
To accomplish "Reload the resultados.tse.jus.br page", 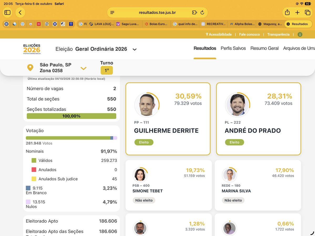I will pyautogui.click(x=202, y=13).
